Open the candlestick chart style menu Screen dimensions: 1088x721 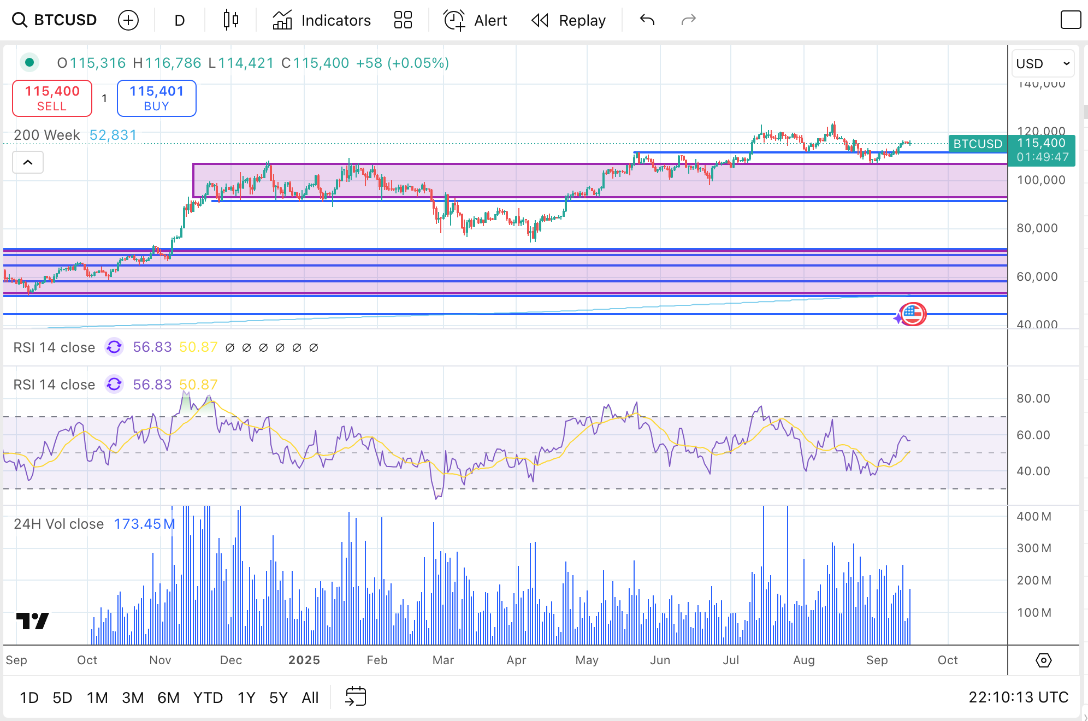point(231,20)
